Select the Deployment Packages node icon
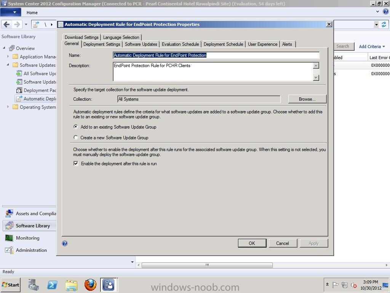390x293 pixels. pyautogui.click(x=19, y=90)
